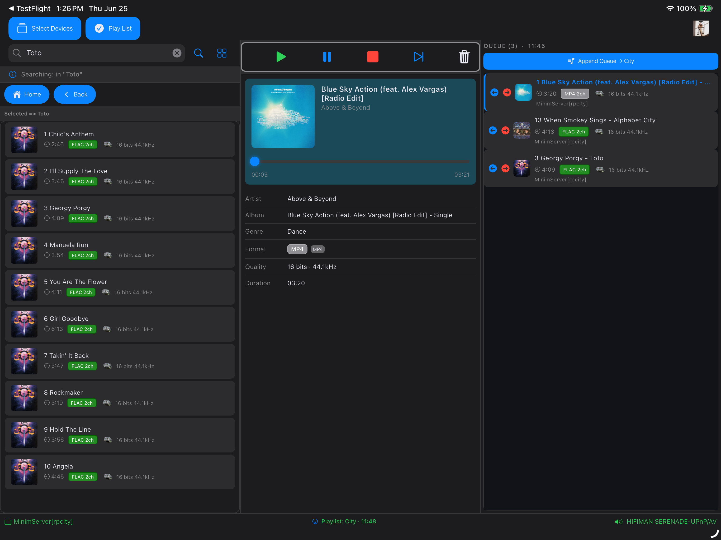The width and height of the screenshot is (721, 540).
Task: Select track 1 Child's Anthem
Action: 120,139
